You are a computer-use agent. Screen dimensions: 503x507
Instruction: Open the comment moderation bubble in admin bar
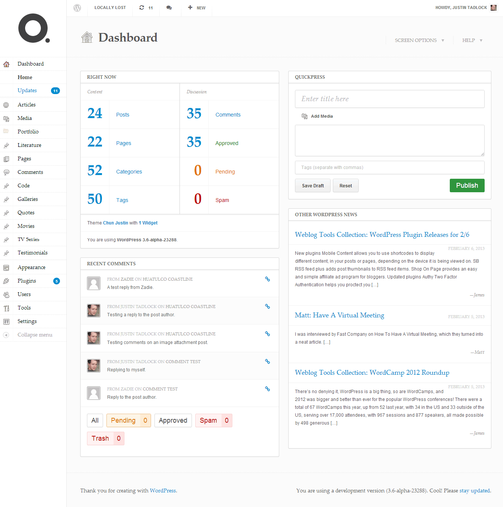pyautogui.click(x=169, y=7)
